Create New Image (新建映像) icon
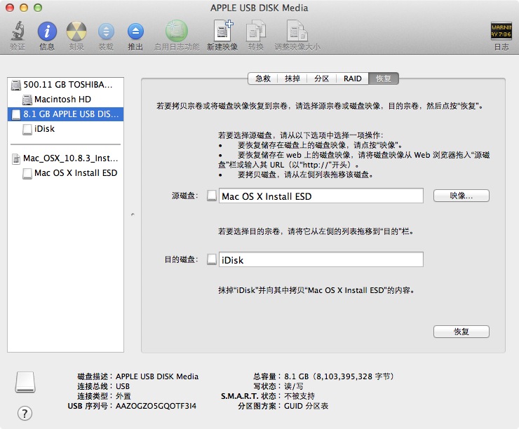 pos(223,30)
